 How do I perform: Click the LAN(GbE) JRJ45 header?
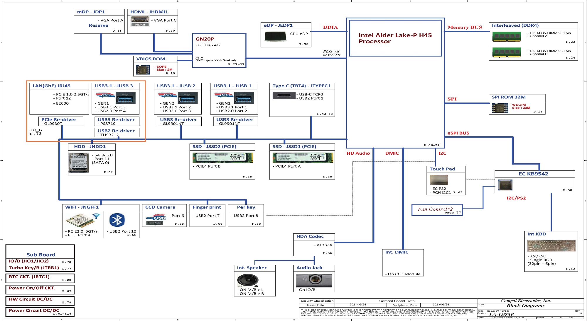59,86
